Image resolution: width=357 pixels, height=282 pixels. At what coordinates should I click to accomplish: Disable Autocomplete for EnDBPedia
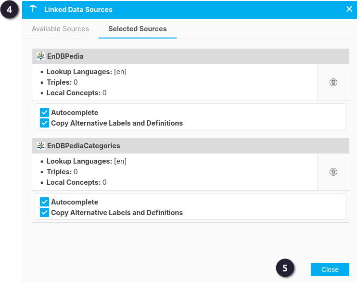44,113
